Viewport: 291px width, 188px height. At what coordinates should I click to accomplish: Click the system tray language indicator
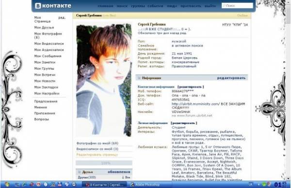(251, 184)
